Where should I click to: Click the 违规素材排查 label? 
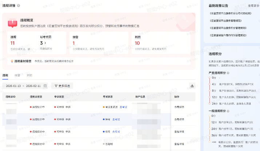pos(23,61)
